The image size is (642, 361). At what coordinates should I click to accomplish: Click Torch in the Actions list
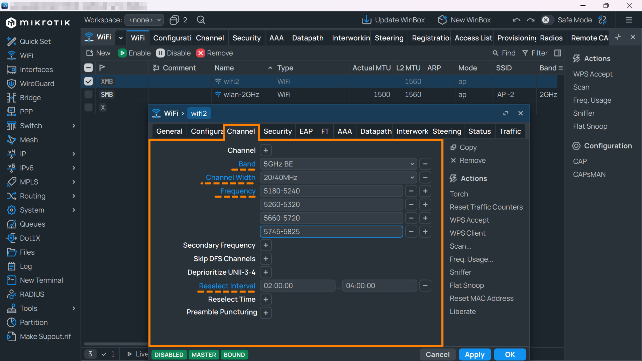coord(459,194)
